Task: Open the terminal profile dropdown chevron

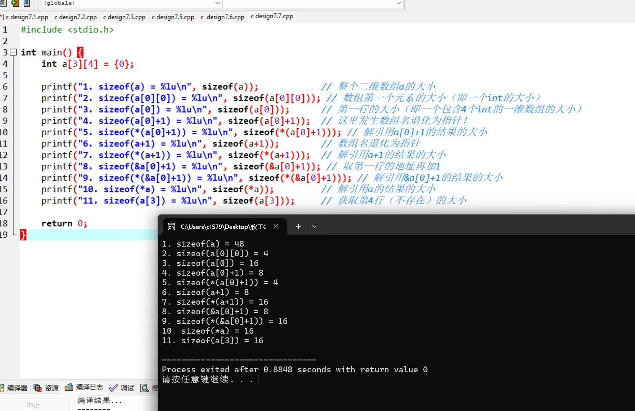Action: [314, 227]
